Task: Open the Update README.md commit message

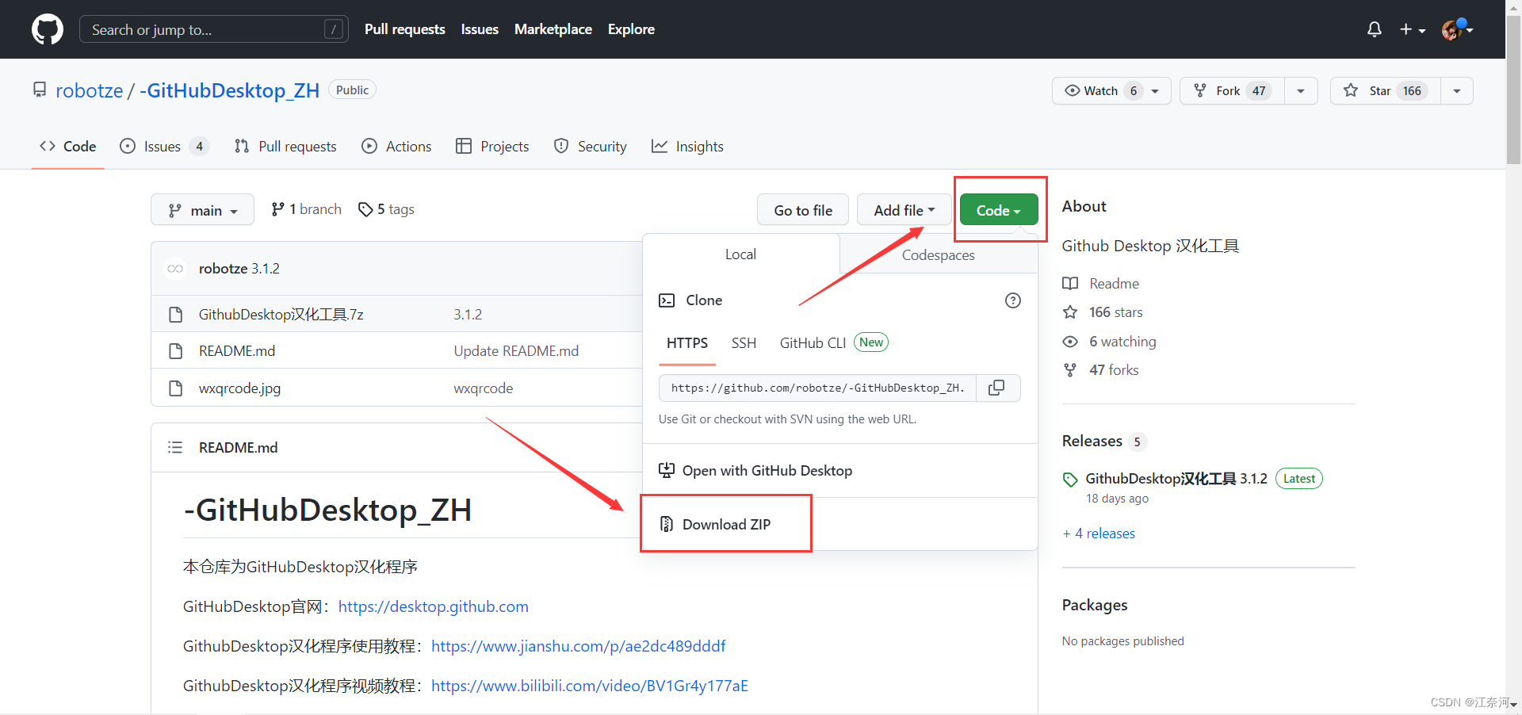Action: [x=516, y=351]
